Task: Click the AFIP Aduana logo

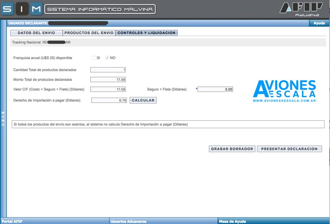Action: [x=301, y=9]
